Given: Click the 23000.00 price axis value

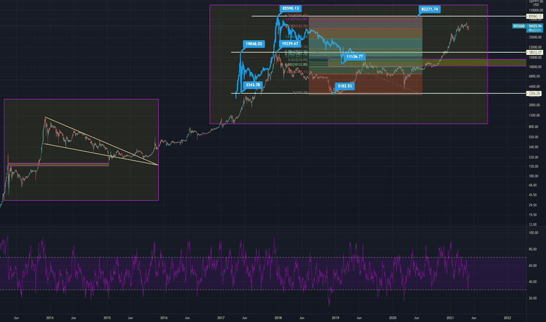Looking at the screenshot, I should coord(535,47).
